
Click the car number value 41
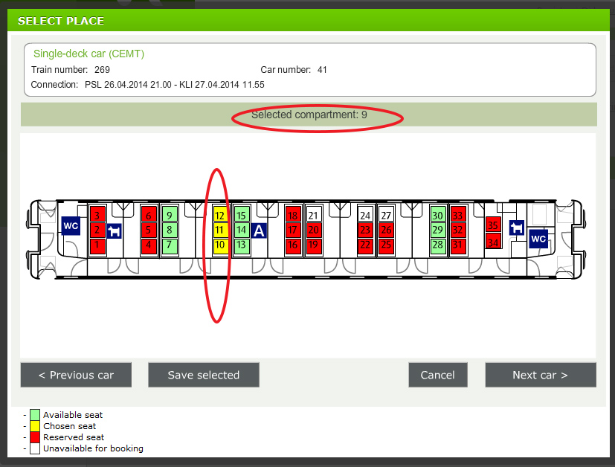click(x=322, y=70)
